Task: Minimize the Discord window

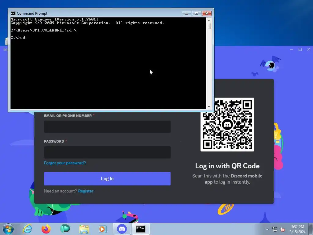Action: [x=292, y=49]
